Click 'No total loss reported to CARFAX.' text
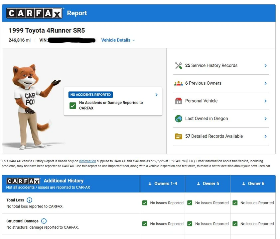This screenshot has height=239, width=280. pos(35,206)
